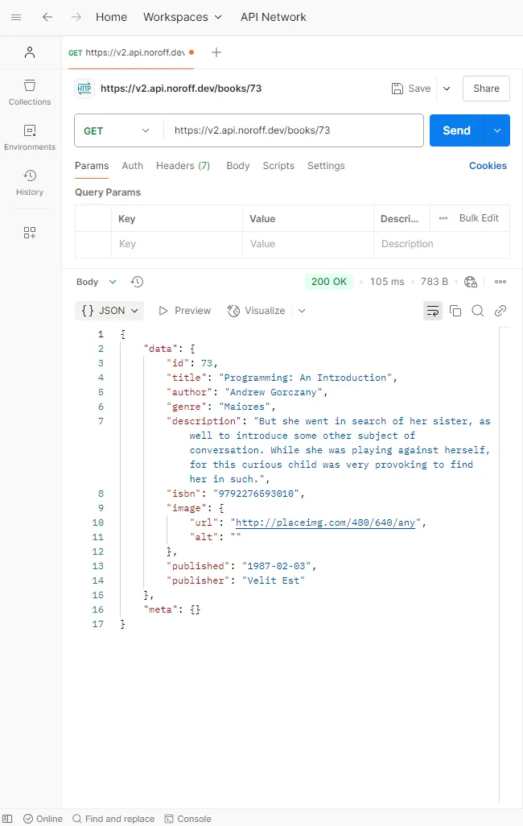The image size is (523, 826).
Task: Go back using the left arrow
Action: tap(47, 18)
